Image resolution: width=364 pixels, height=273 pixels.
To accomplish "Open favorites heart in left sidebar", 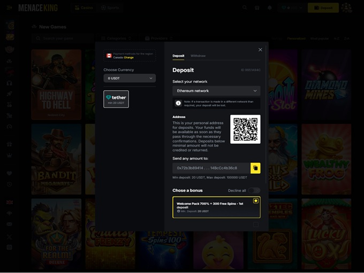I will [x=9, y=173].
